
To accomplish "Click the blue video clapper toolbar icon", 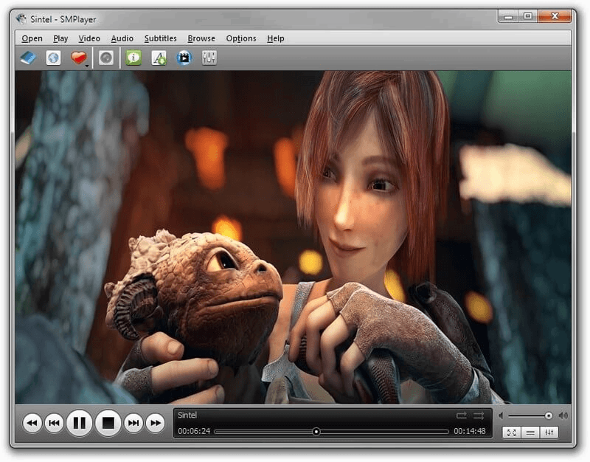I will click(184, 58).
